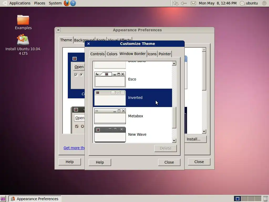The width and height of the screenshot is (269, 202).
Task: Open the volume control icon
Action: click(184, 3)
